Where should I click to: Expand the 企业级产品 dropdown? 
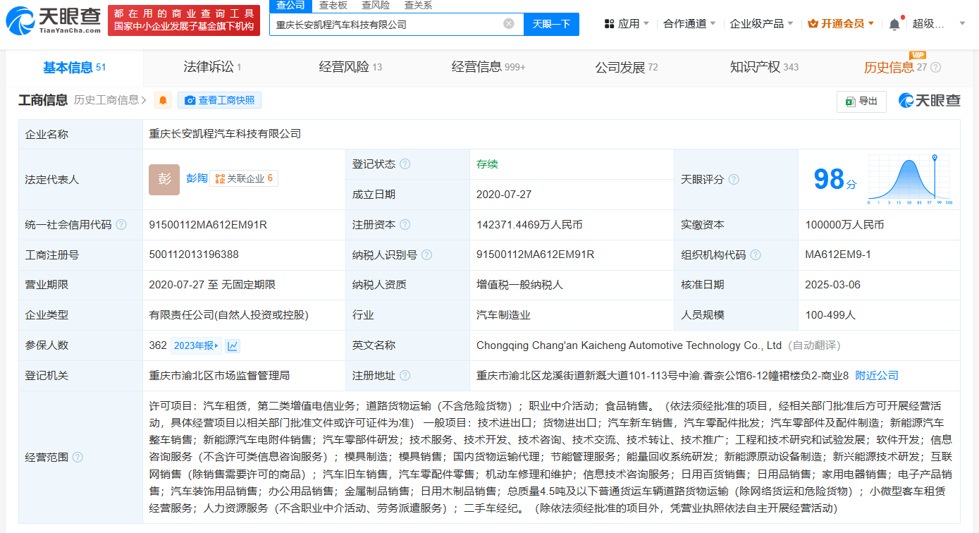(x=761, y=24)
